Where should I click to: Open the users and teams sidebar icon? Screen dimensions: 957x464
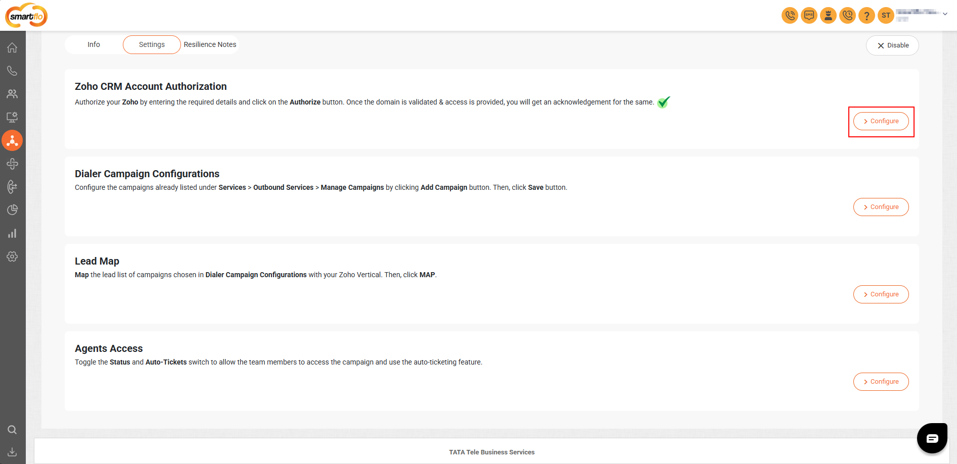coord(12,94)
